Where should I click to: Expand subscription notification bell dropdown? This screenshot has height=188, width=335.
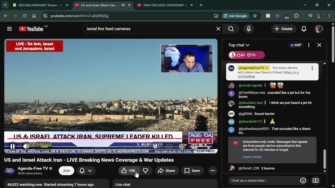(x=86, y=171)
